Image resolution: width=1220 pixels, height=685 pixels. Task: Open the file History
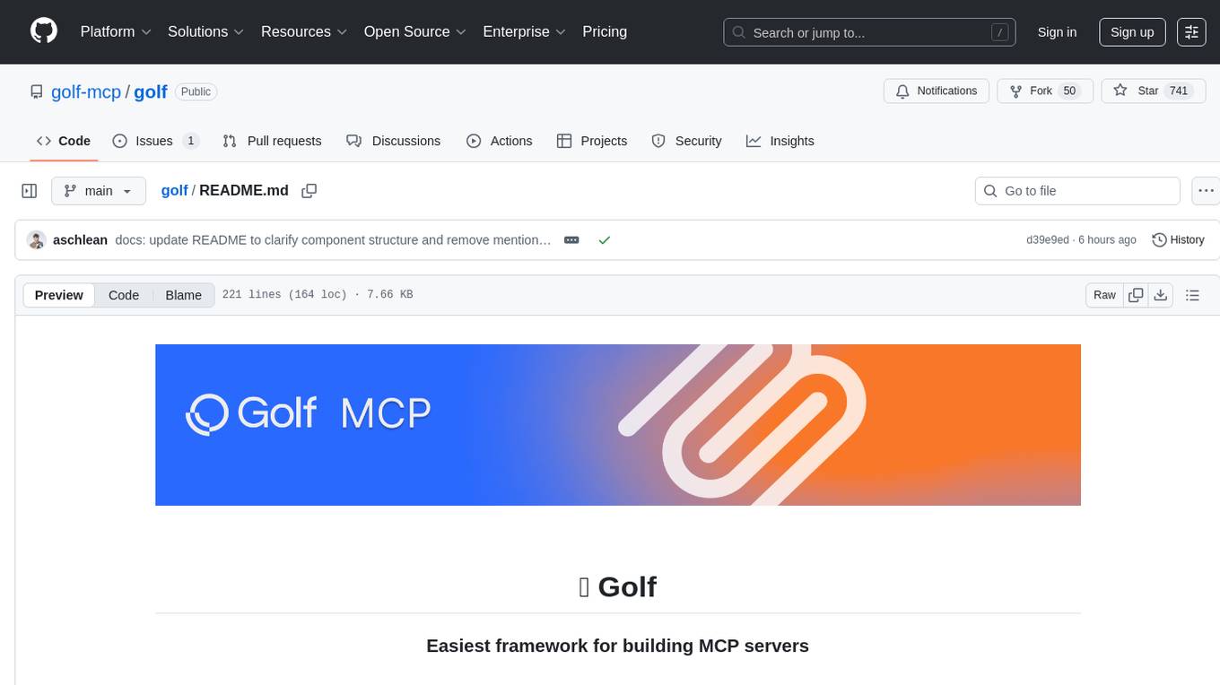(x=1178, y=240)
